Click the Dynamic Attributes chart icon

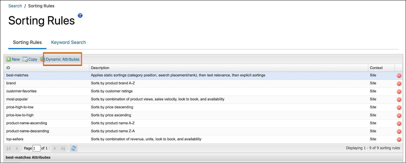[42, 59]
